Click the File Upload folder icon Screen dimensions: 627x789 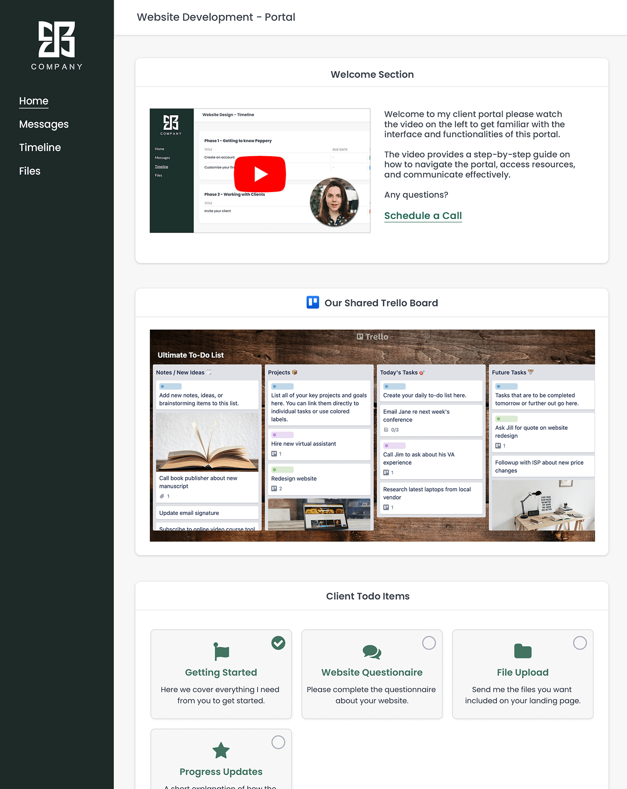523,651
